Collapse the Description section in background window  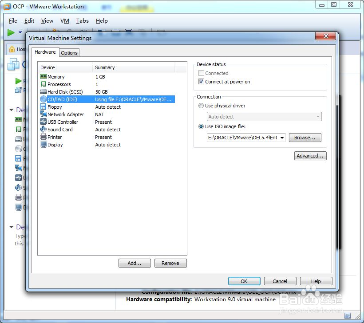pos(11,227)
